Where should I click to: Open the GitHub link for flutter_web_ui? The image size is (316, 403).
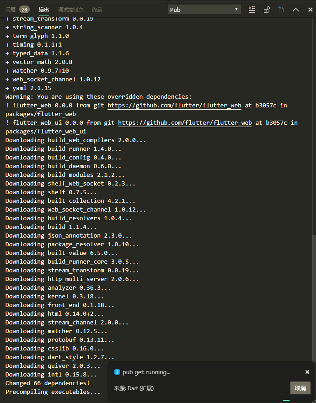(185, 123)
